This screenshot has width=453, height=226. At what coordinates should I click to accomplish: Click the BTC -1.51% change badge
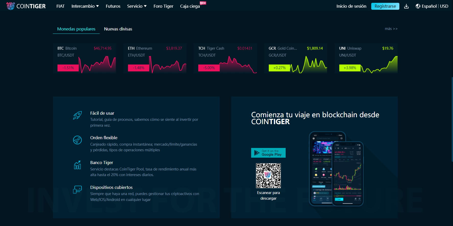point(68,68)
